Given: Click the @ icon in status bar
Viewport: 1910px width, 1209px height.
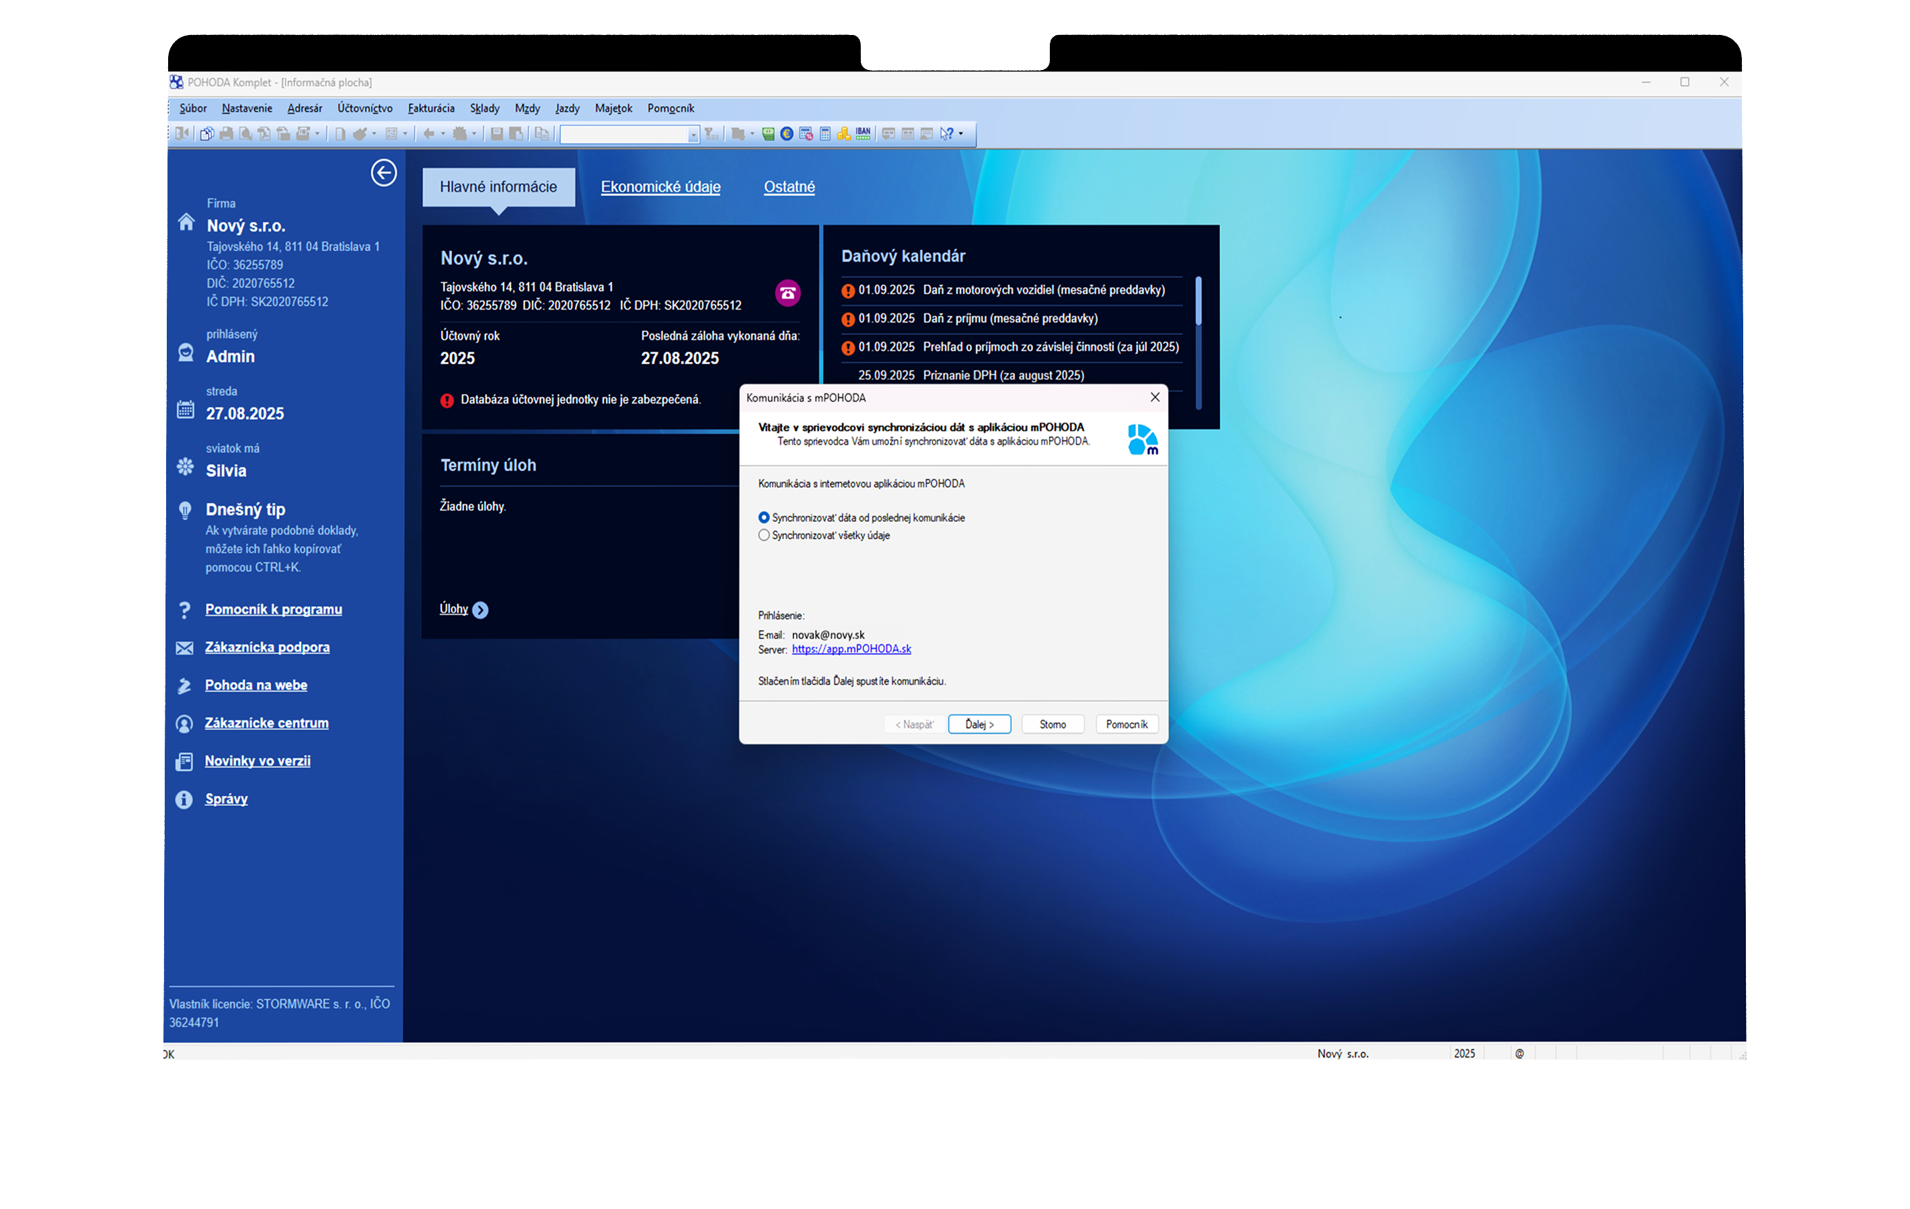Looking at the screenshot, I should (1520, 1054).
